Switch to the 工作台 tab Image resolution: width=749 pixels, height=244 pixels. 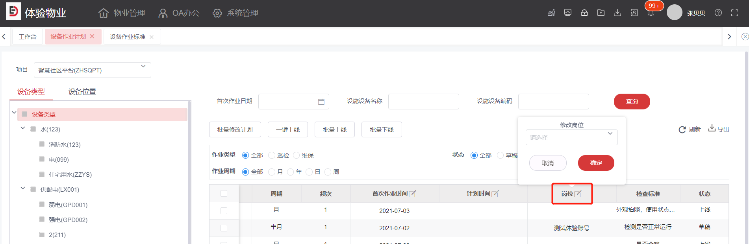click(x=28, y=37)
